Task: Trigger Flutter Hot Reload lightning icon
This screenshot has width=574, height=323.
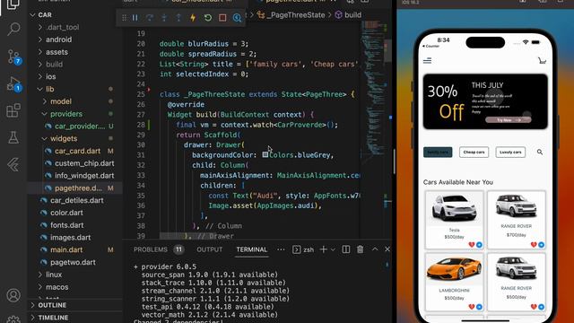Action: click(x=193, y=18)
